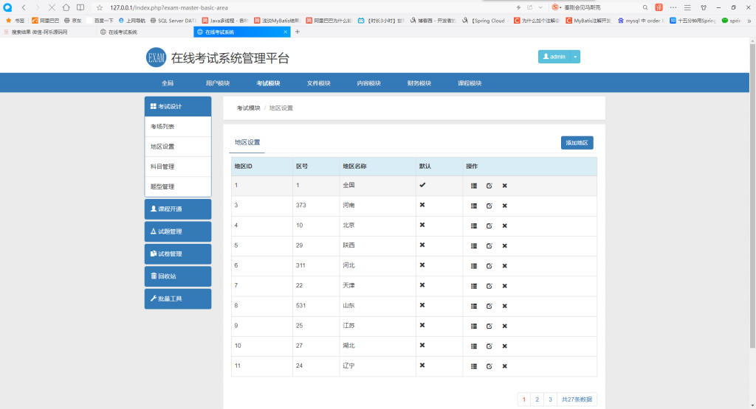Click the browser address bar
Image resolution: width=756 pixels, height=409 pixels.
click(309, 7)
